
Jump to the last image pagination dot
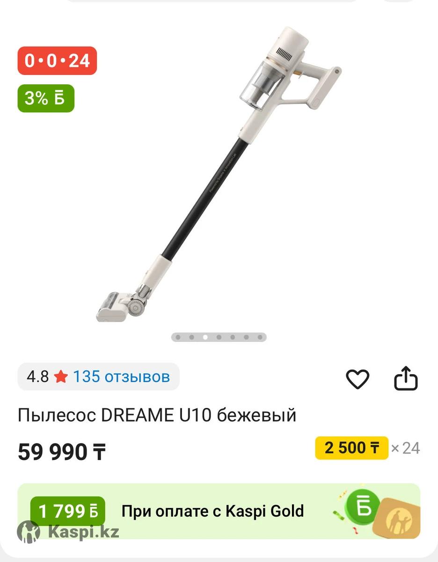[x=260, y=337]
